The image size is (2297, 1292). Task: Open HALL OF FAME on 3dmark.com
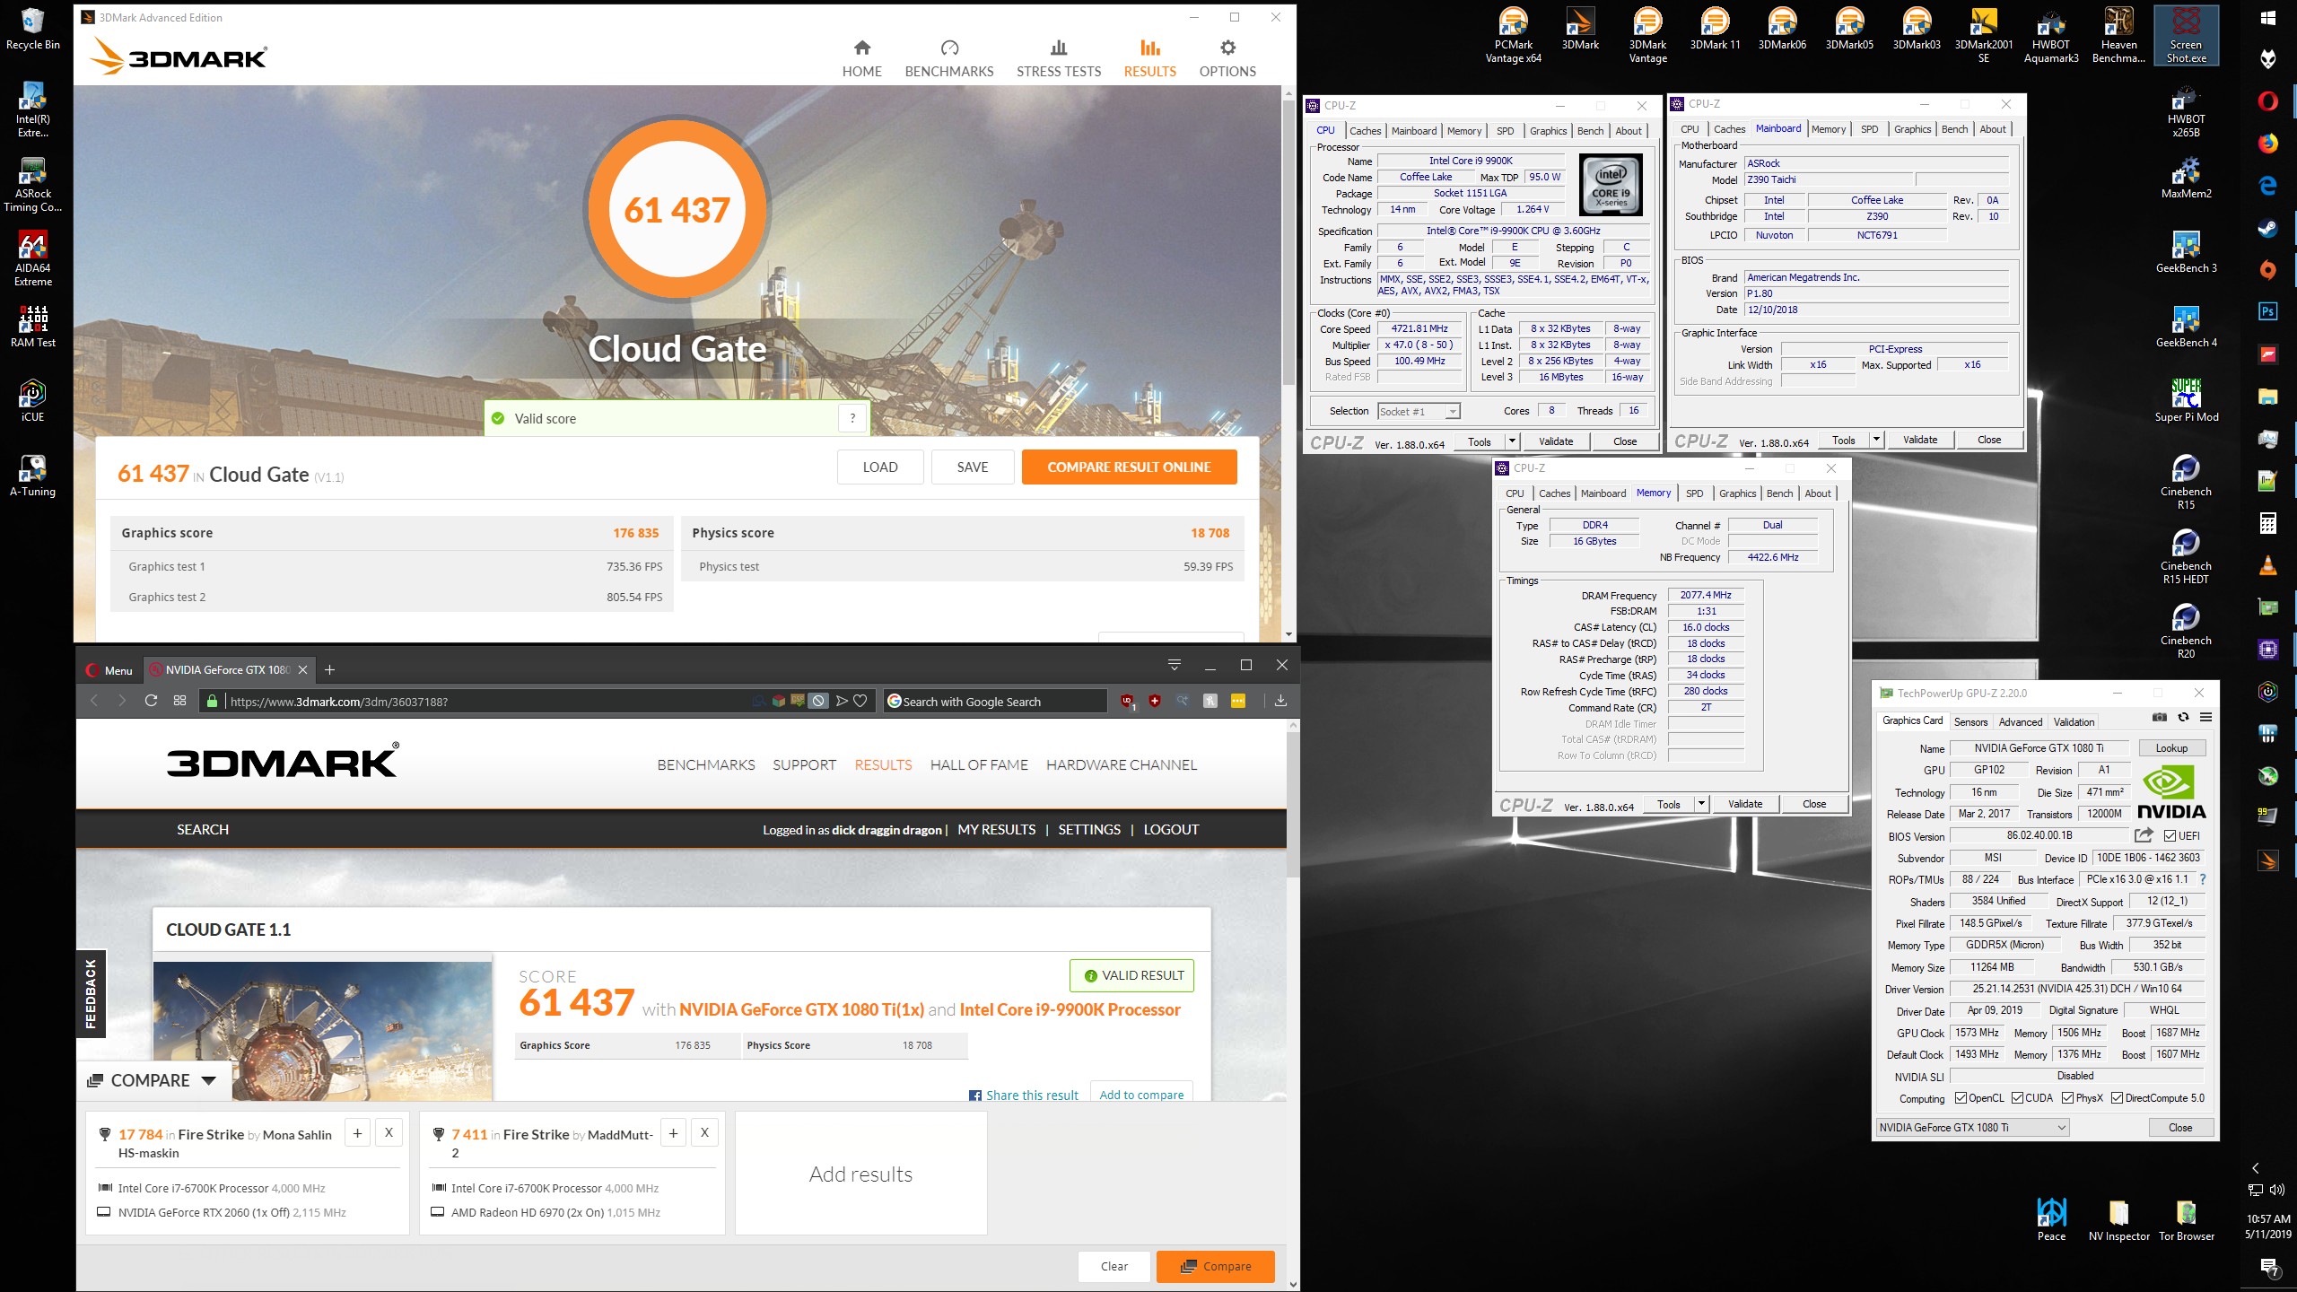click(x=979, y=764)
